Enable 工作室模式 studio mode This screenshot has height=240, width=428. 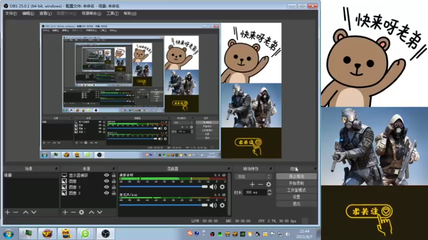click(x=296, y=190)
